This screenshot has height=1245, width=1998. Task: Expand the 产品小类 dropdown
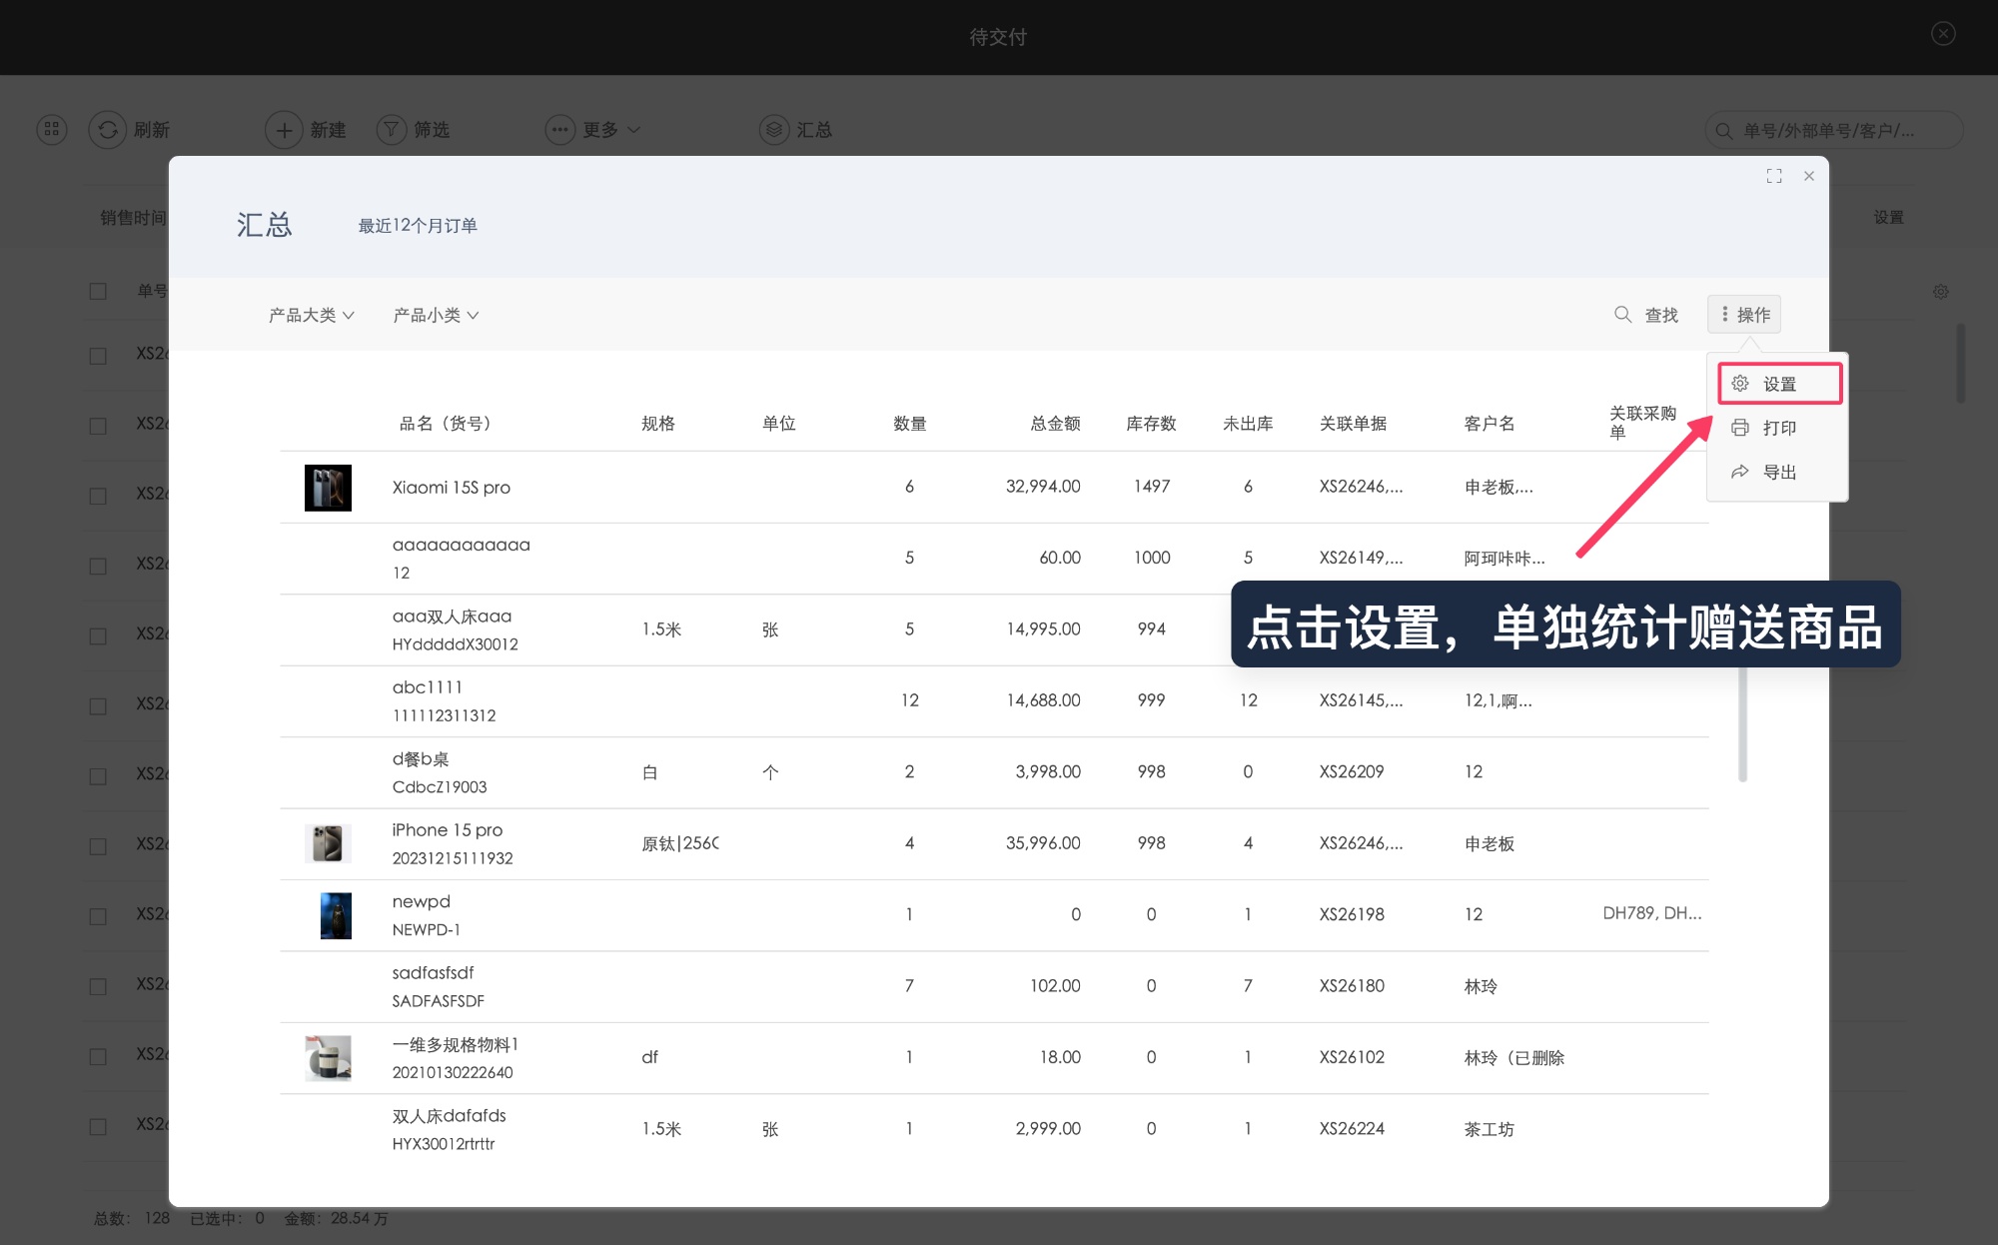437,315
